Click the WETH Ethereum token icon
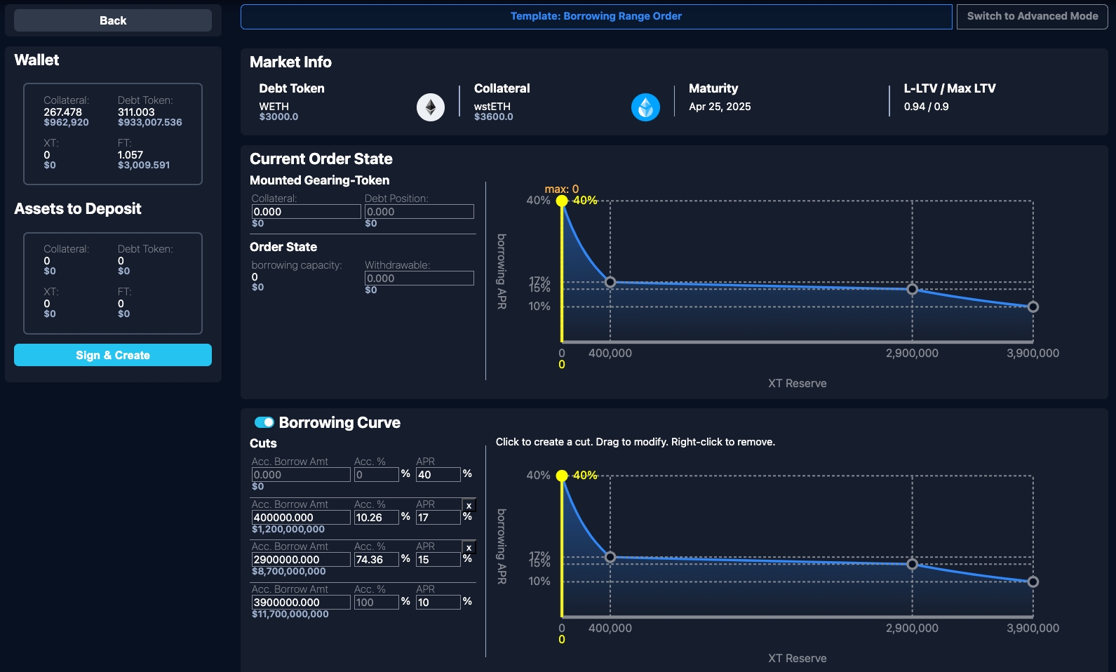 (x=431, y=107)
